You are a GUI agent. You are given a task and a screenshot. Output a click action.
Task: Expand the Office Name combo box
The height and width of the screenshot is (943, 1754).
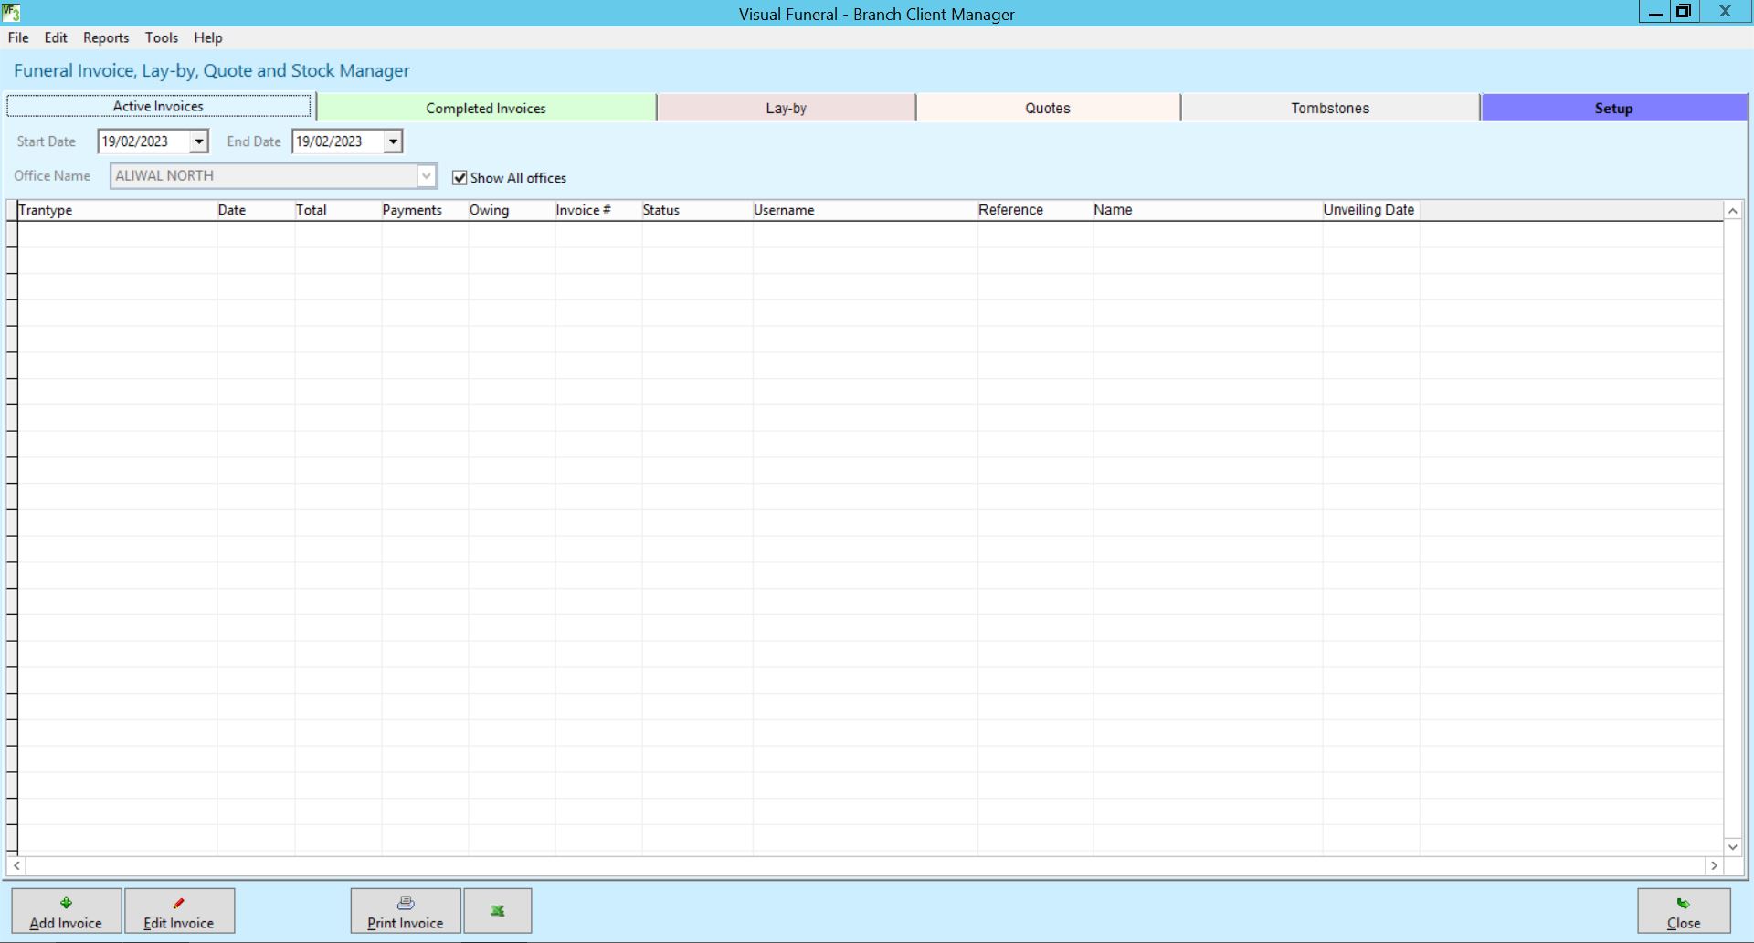(x=427, y=175)
